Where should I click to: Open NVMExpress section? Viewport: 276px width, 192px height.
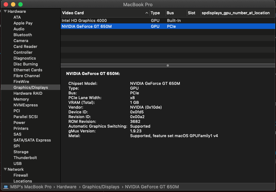point(26,105)
